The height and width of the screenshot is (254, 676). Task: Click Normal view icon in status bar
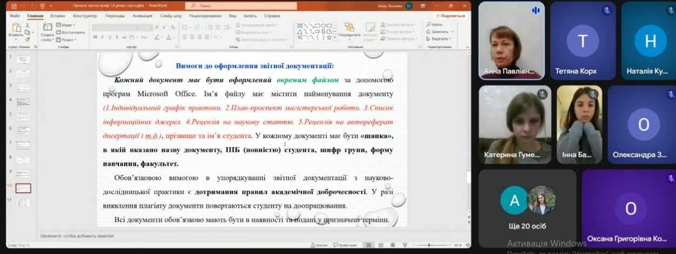click(x=368, y=245)
